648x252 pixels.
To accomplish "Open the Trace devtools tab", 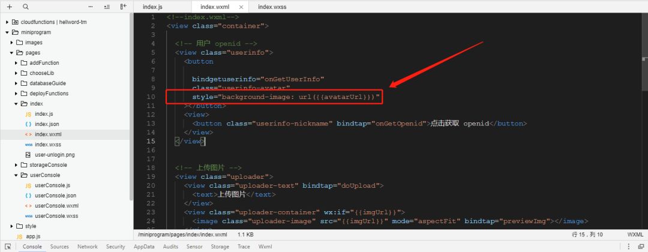I will click(244, 247).
